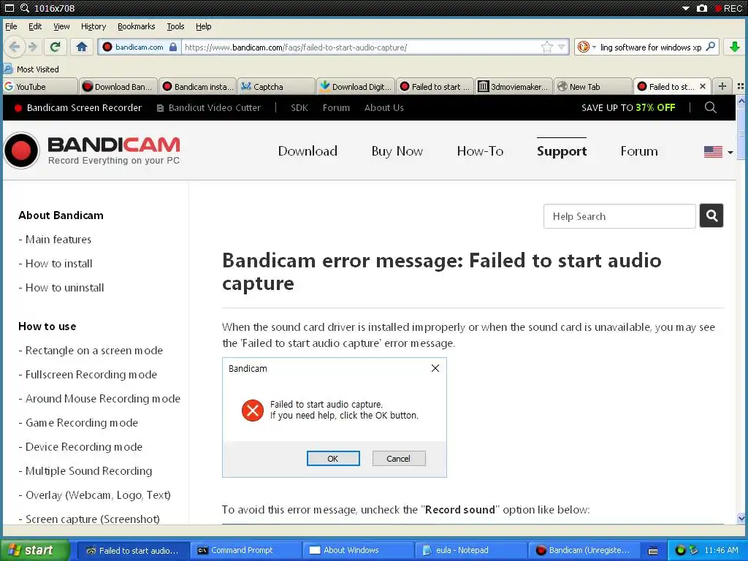Screen dimensions: 748x561
Task: Click the page scrollbar down arrow
Action: point(741,518)
